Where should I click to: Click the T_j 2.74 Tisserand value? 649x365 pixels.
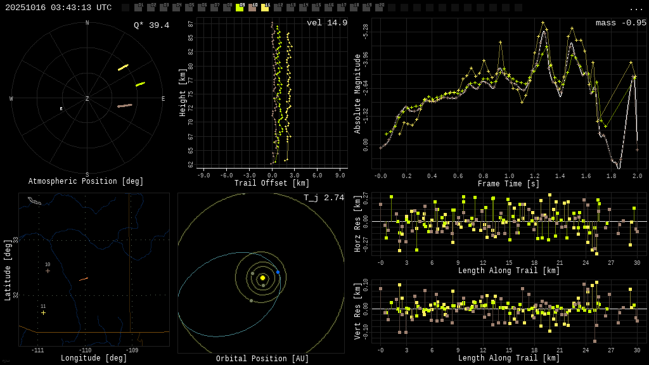coord(324,198)
